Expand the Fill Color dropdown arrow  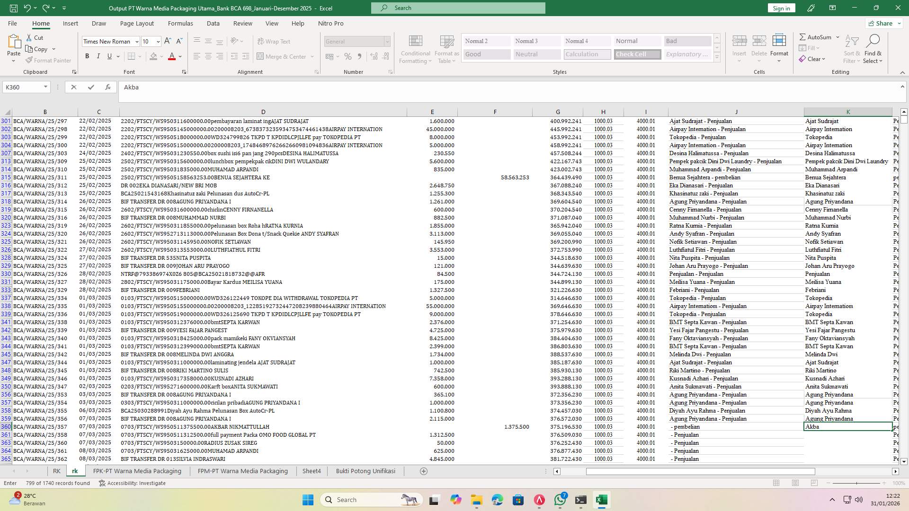point(161,56)
